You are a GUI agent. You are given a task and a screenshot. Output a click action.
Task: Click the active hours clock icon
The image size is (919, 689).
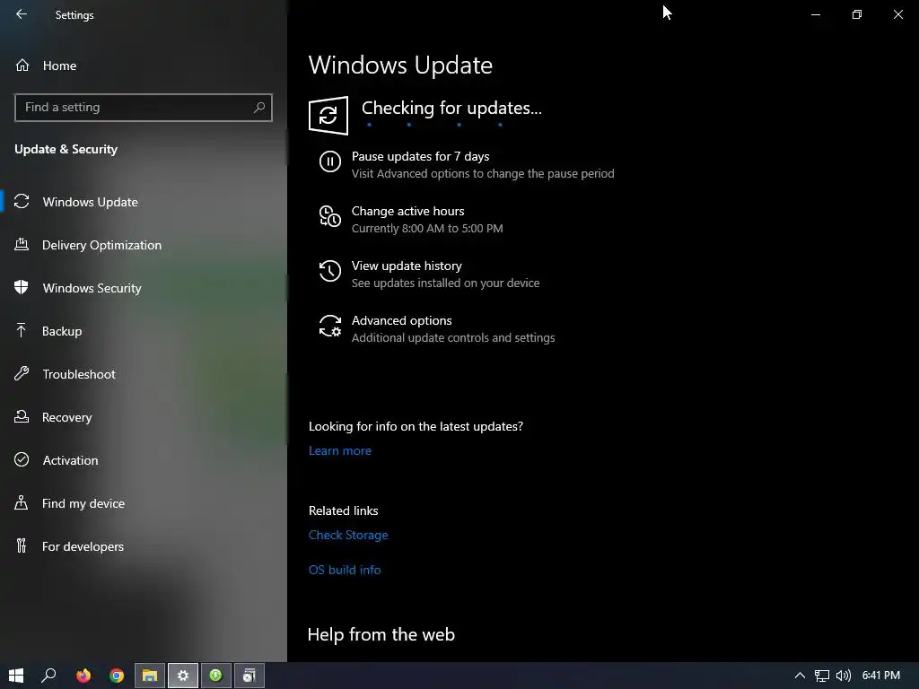tap(330, 216)
